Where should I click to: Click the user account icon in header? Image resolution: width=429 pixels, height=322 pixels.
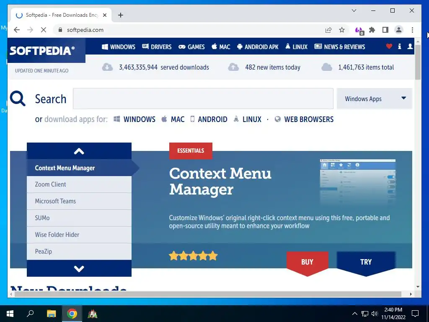coord(410,46)
